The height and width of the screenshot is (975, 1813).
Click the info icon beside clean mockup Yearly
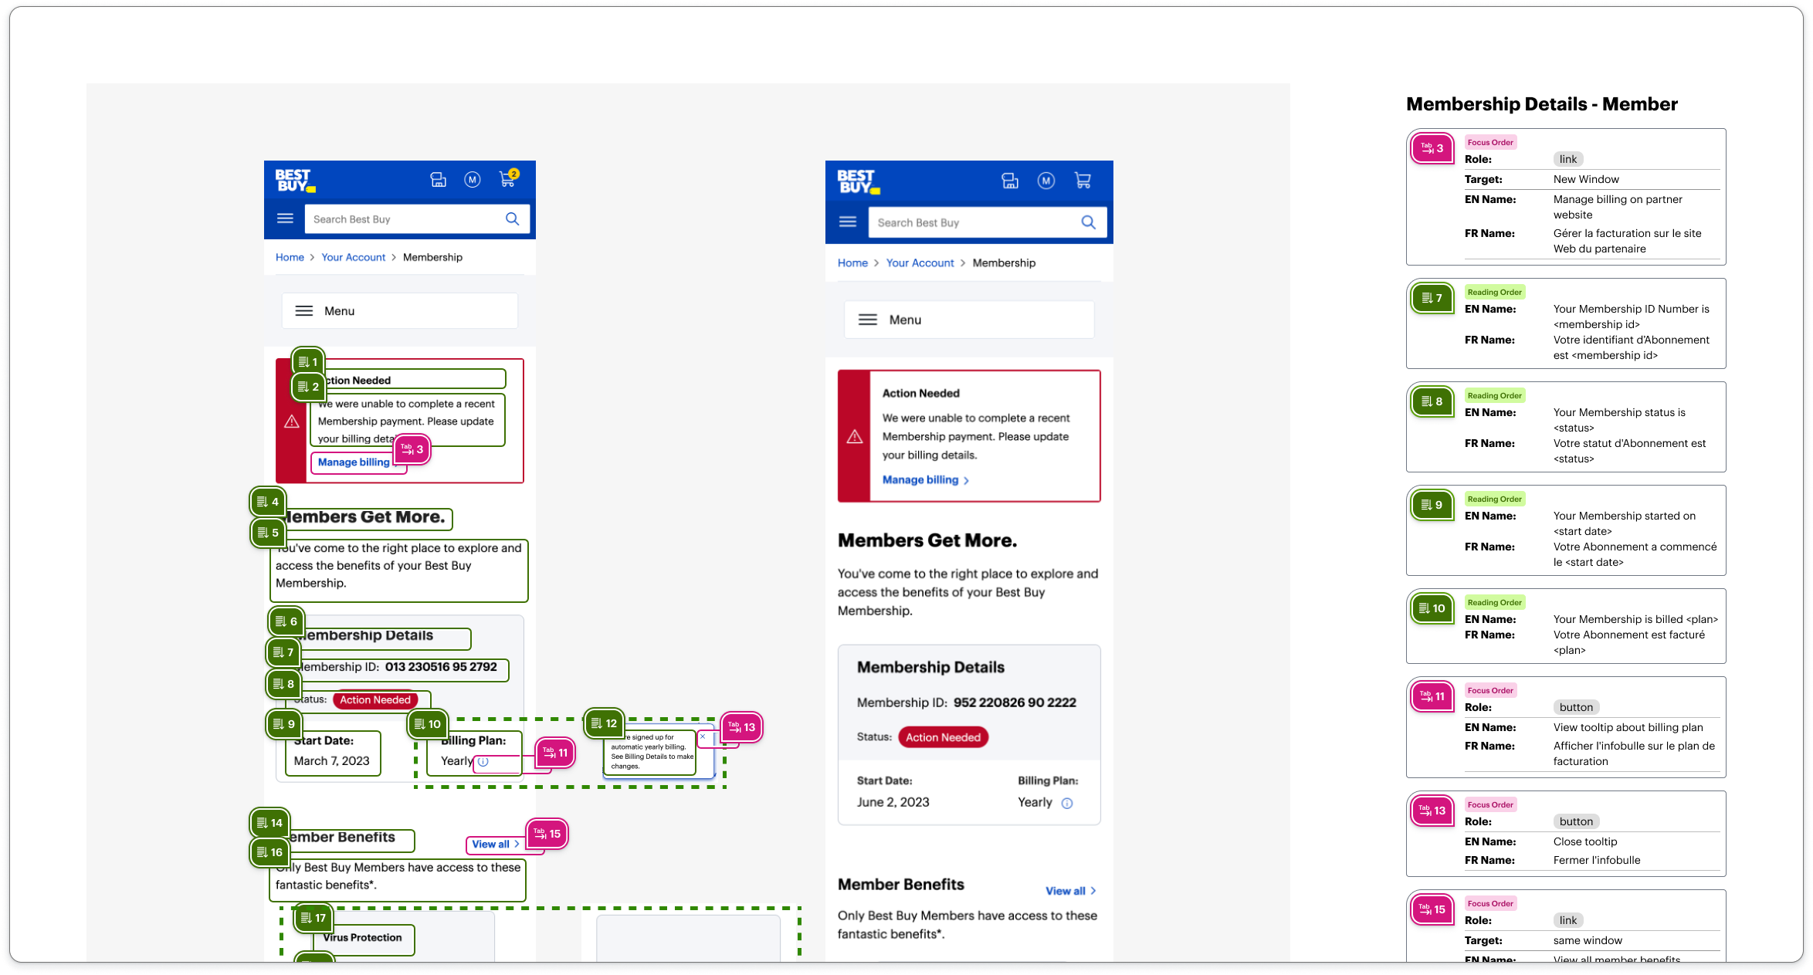(1067, 804)
